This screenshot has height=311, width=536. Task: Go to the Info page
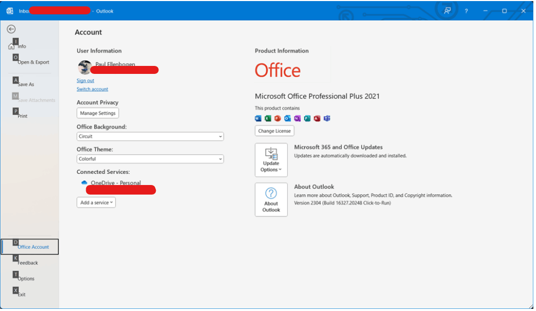pyautogui.click(x=21, y=46)
